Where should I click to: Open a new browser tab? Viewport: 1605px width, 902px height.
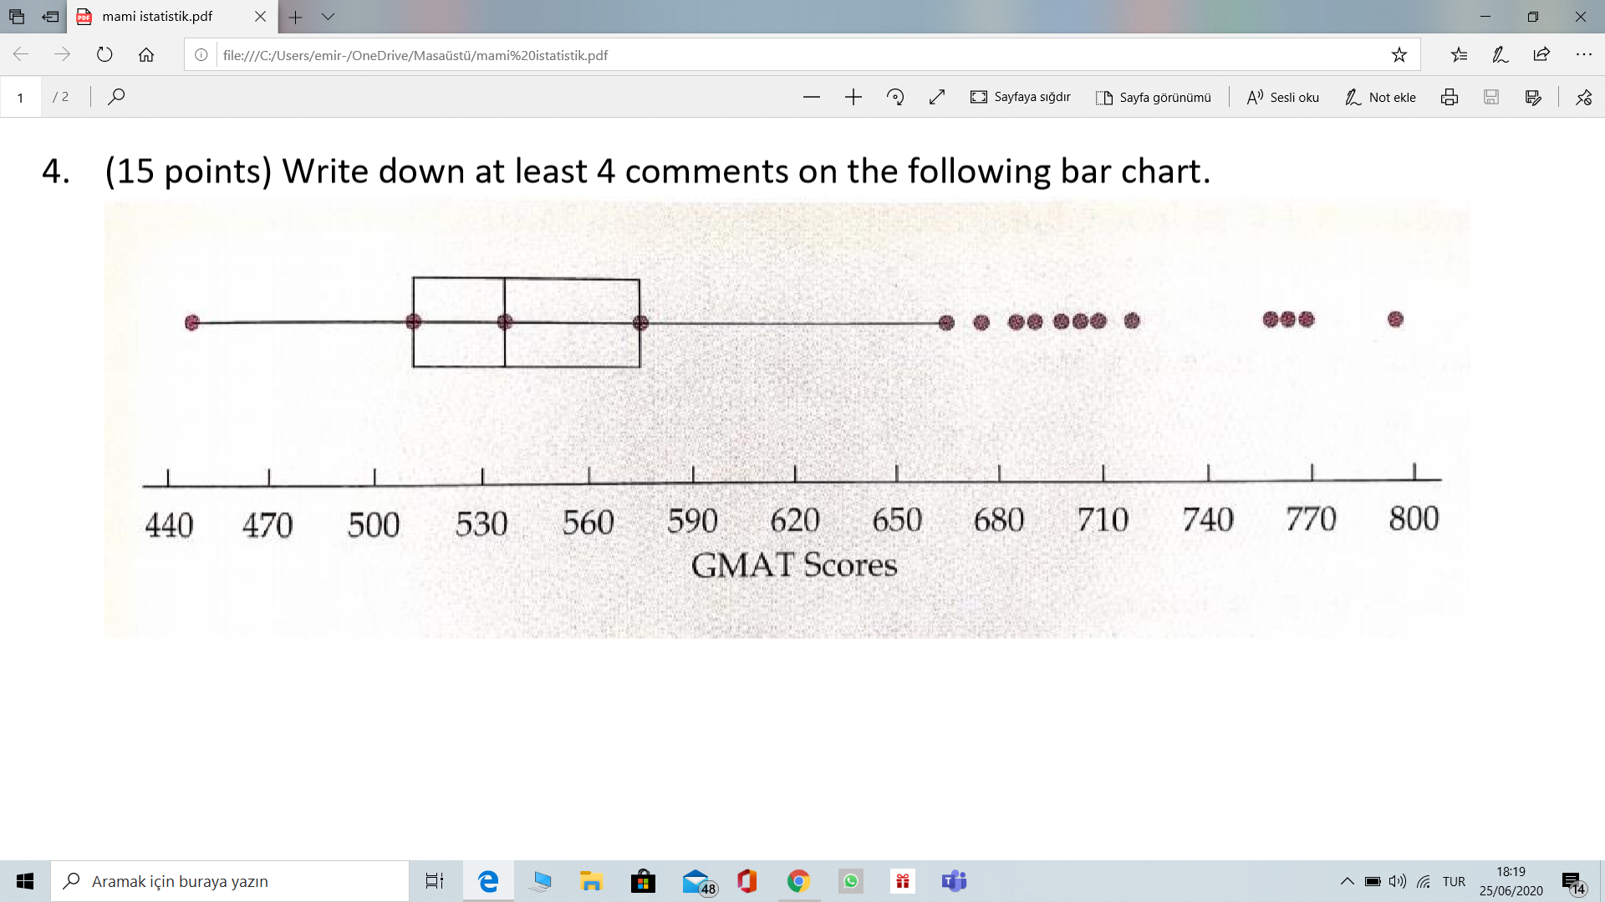click(x=295, y=17)
